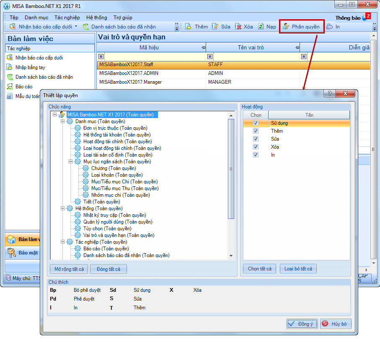Toggle the Thêm permission checkbox

point(256,131)
